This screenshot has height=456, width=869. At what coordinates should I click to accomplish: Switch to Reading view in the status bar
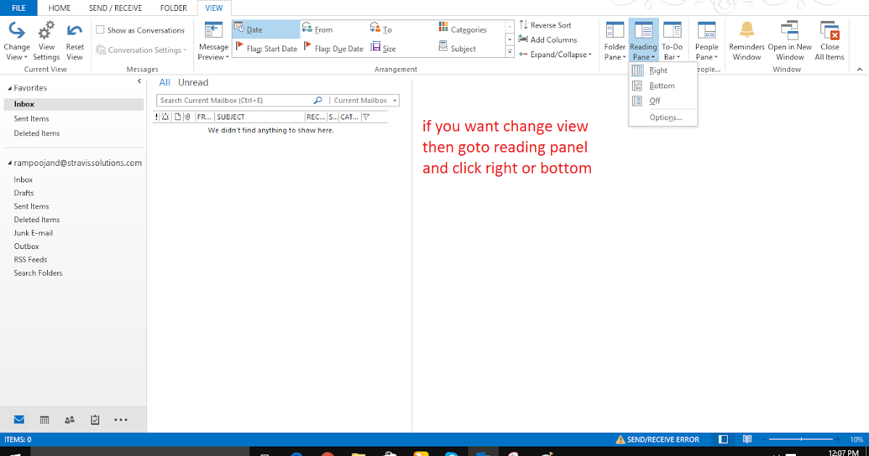(x=747, y=439)
